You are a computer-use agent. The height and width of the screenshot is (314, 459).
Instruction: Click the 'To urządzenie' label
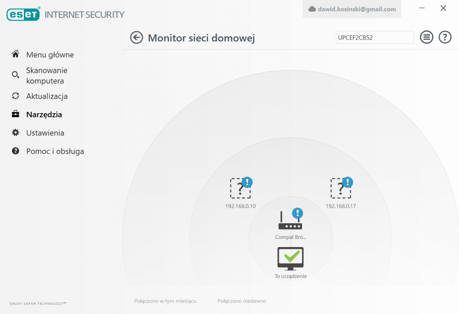pos(291,276)
